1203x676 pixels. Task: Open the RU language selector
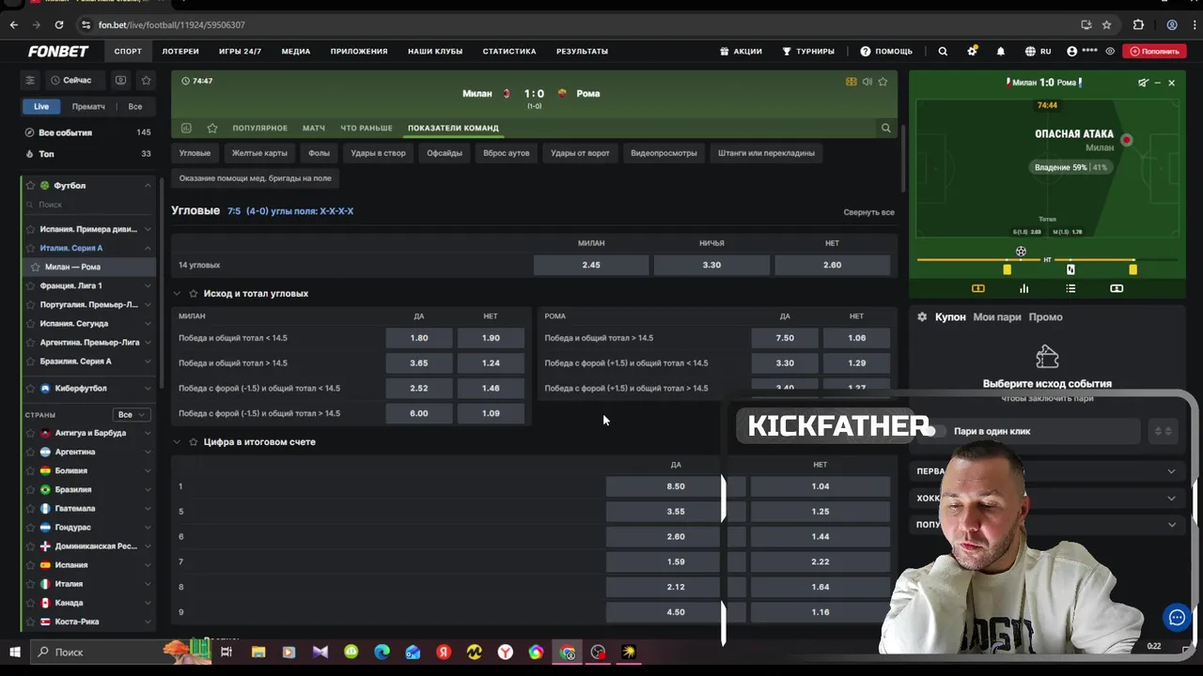pyautogui.click(x=1039, y=52)
